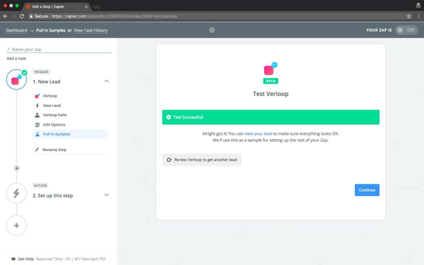Viewport: 424px width, 265px height.
Task: Click the large Verloop logo in test panel
Action: tap(270, 68)
